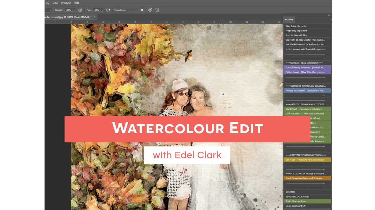Click the Smoothing value field

click(x=130, y=10)
